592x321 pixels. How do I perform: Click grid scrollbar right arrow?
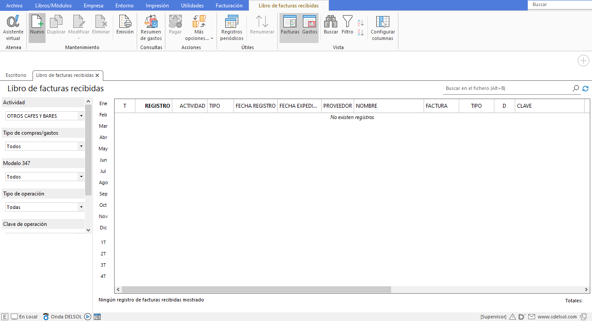click(x=586, y=290)
